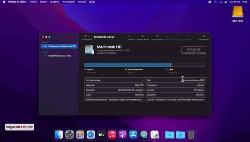250x142 pixels.
Task: Open the Visualización sidebar view dropdown
Action: coord(87,36)
